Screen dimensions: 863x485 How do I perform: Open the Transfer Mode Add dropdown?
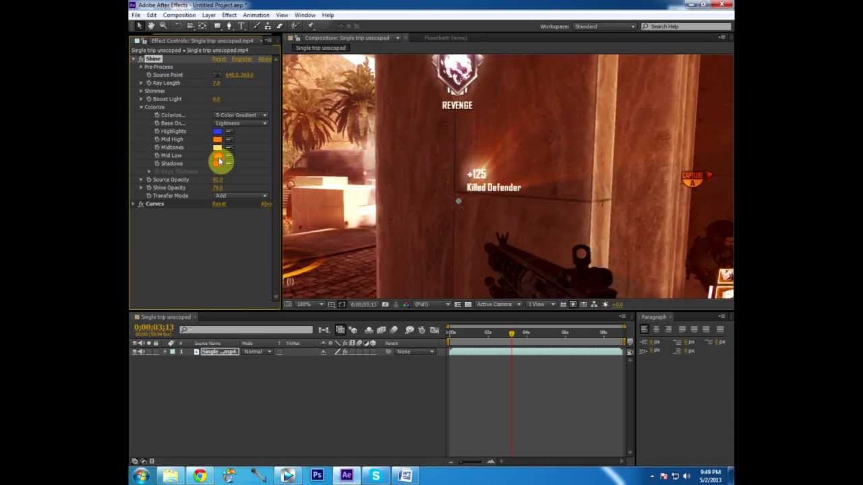pos(240,196)
